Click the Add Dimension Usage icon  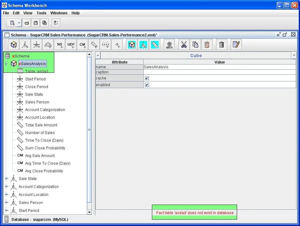[37, 45]
